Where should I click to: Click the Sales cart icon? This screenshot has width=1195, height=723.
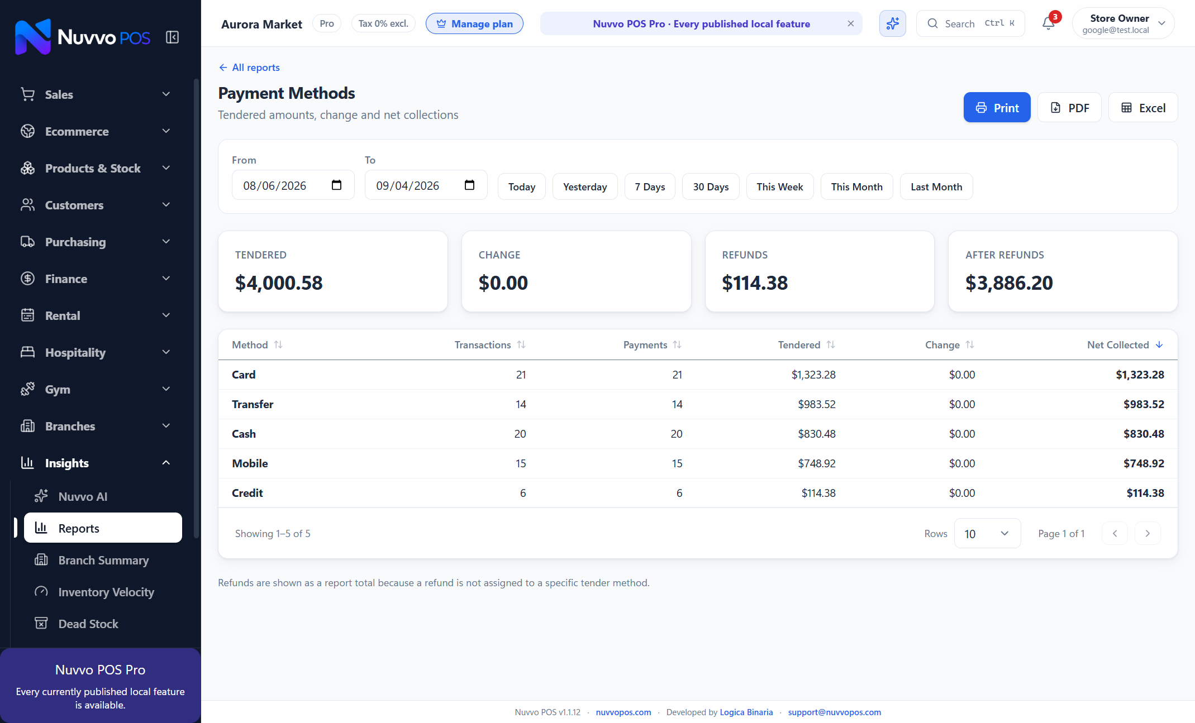coord(27,94)
